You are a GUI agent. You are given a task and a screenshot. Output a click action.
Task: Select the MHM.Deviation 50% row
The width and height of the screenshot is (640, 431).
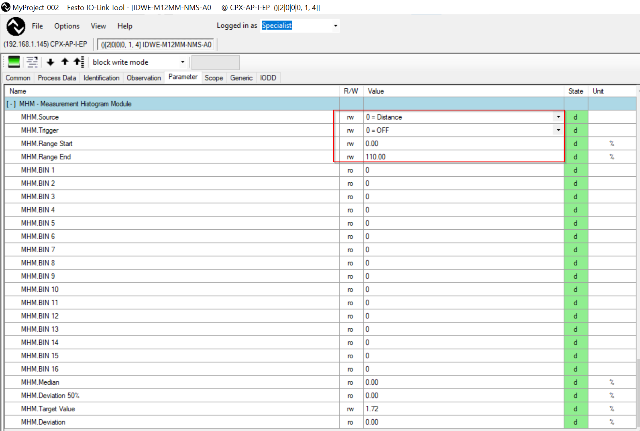click(320, 395)
